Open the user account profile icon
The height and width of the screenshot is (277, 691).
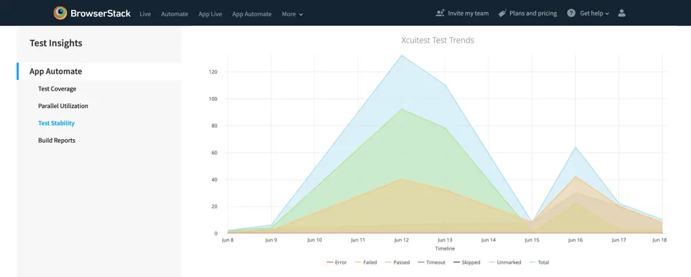(x=622, y=13)
